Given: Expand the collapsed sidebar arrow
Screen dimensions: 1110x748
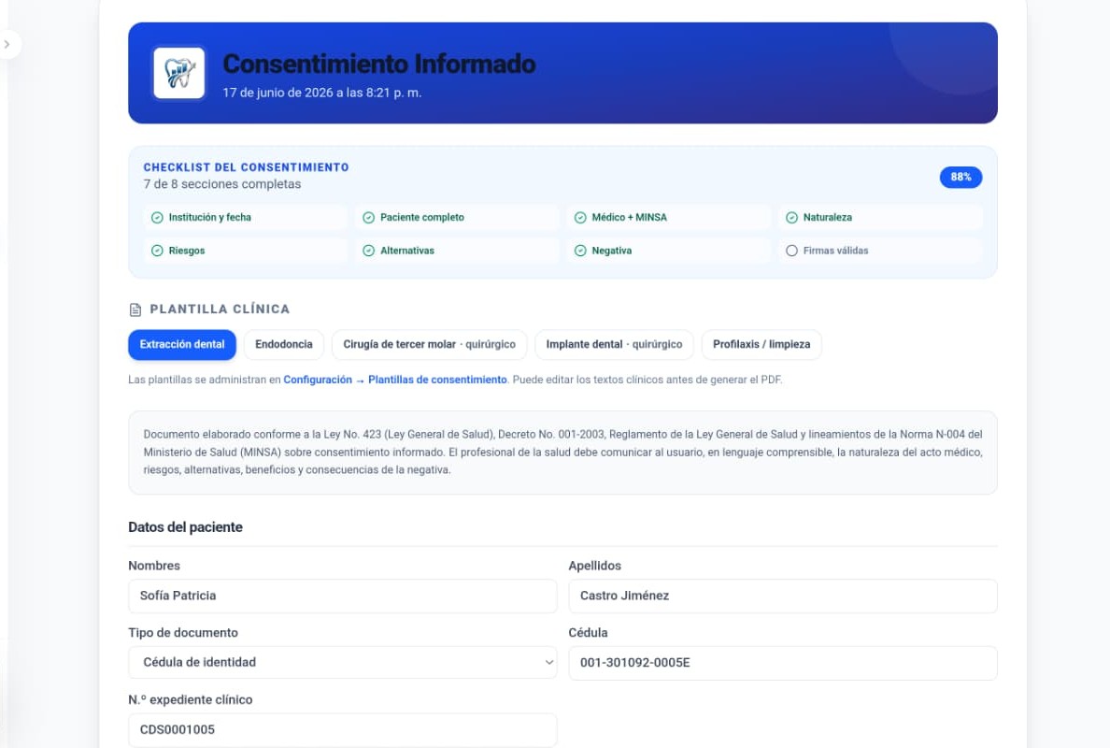Looking at the screenshot, I should tap(7, 45).
